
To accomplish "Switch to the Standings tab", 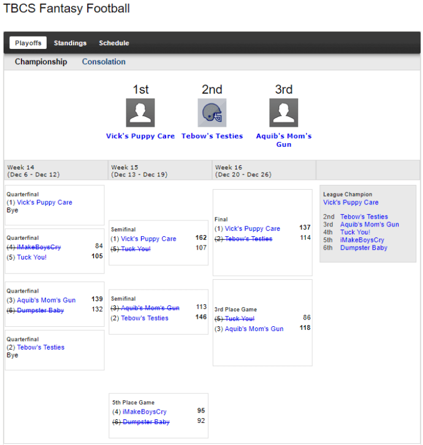I will coord(70,43).
